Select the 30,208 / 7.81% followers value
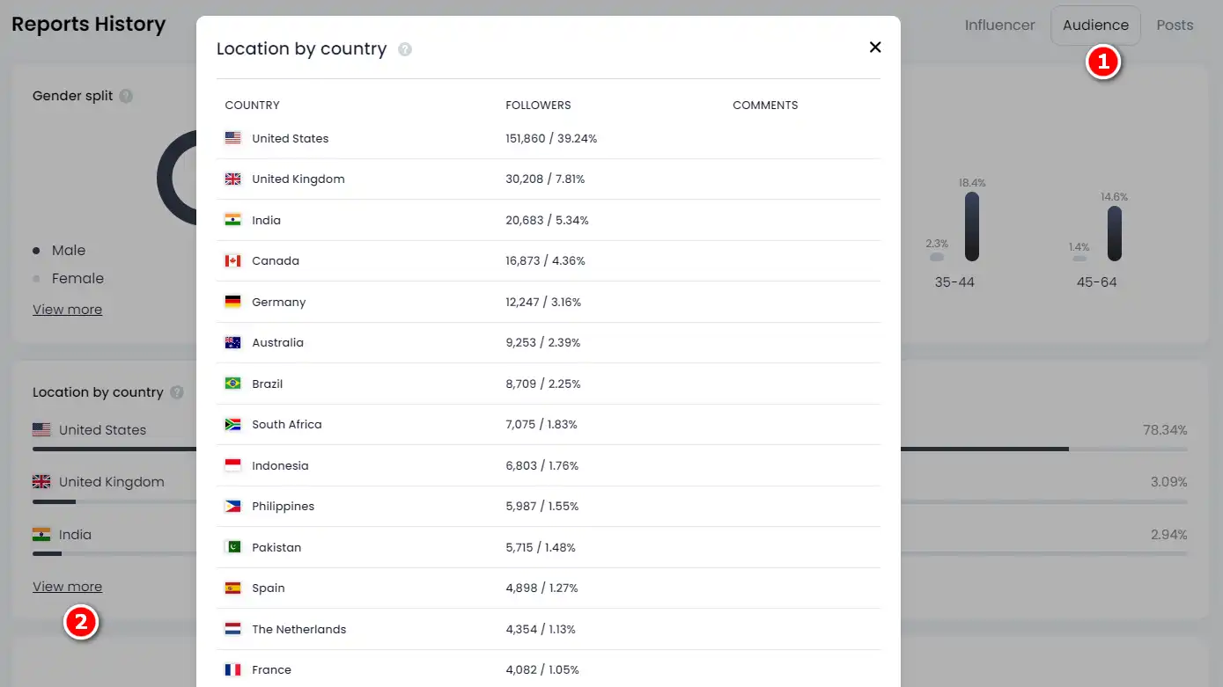 [x=545, y=179]
